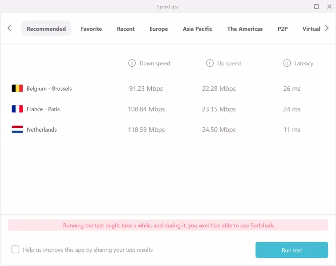Click the Latency info icon
Viewport: 336px width, 266px height.
(287, 63)
